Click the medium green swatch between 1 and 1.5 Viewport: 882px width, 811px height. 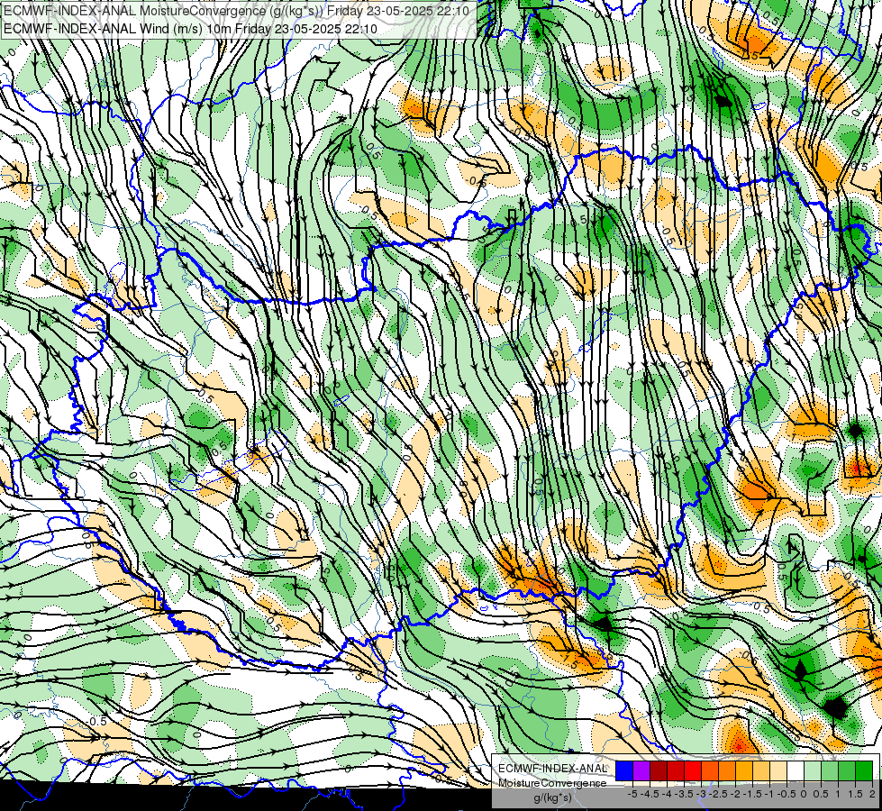(x=847, y=771)
